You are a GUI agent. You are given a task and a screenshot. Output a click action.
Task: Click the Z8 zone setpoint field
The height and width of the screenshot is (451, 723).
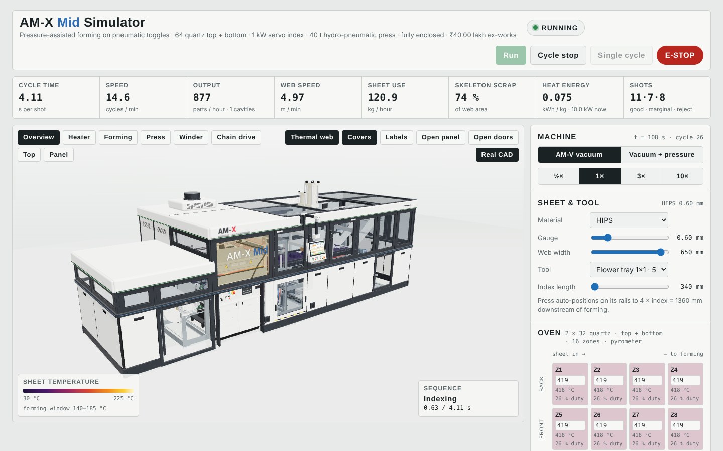[685, 425]
